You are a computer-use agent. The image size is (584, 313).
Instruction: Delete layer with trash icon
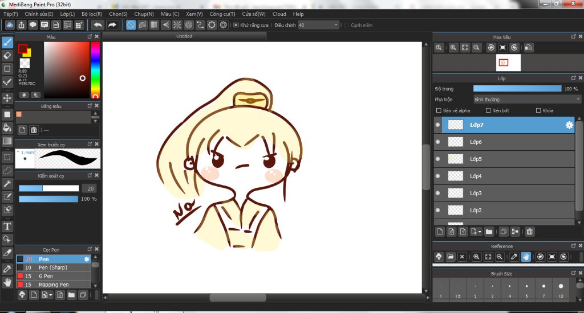coord(529,232)
